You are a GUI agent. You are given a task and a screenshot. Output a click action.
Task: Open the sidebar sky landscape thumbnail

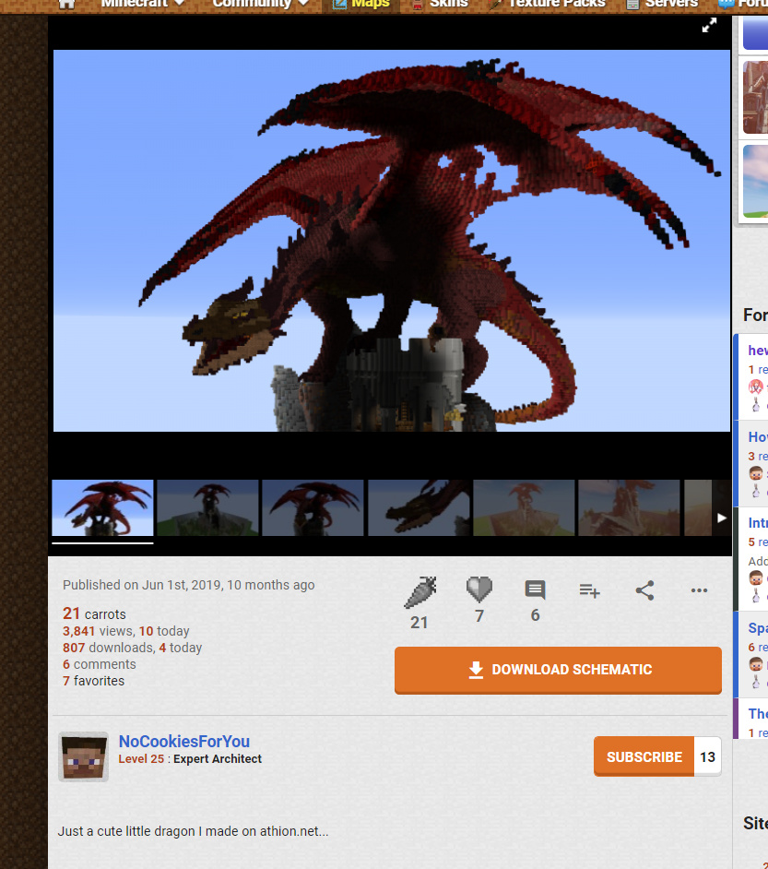(755, 181)
